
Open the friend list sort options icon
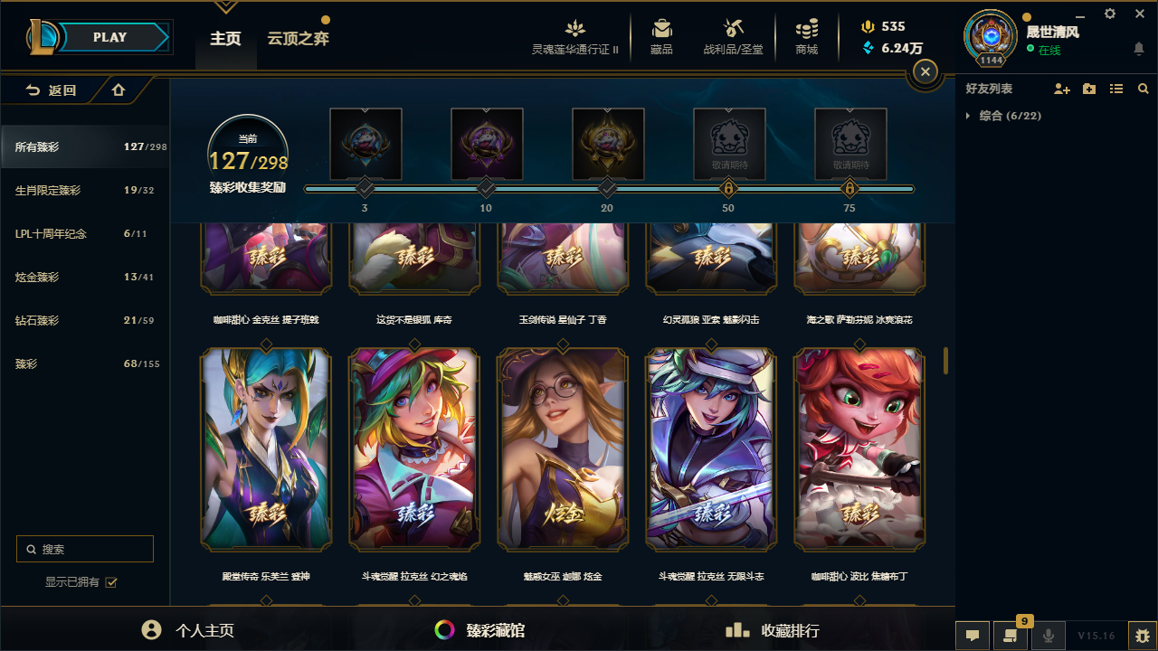(x=1116, y=89)
